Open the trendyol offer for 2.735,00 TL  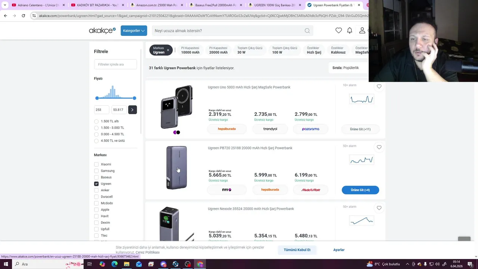[270, 129]
